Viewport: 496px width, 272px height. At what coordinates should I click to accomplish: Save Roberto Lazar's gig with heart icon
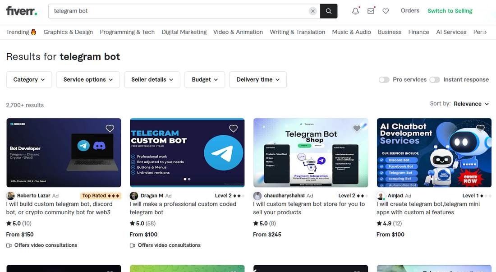[110, 129]
